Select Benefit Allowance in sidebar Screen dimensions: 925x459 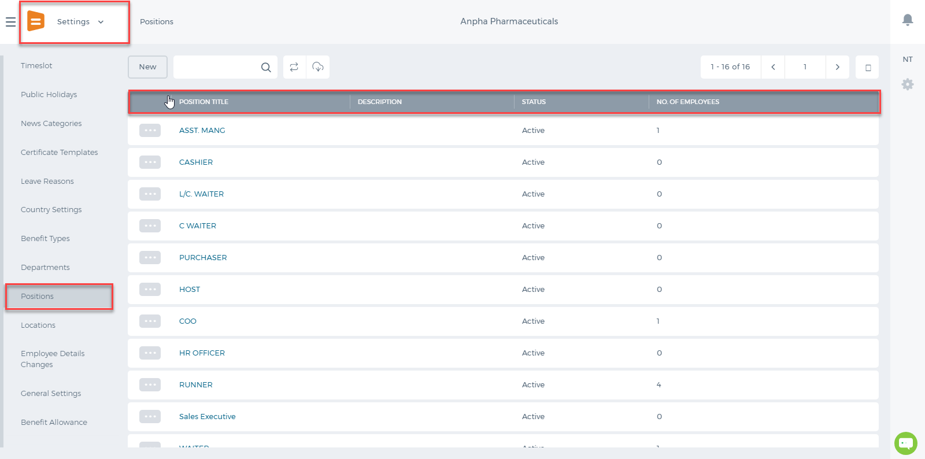pyautogui.click(x=54, y=423)
